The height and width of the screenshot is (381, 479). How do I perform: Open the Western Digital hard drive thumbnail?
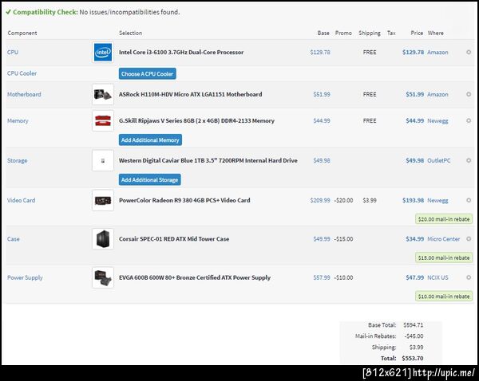coord(103,160)
